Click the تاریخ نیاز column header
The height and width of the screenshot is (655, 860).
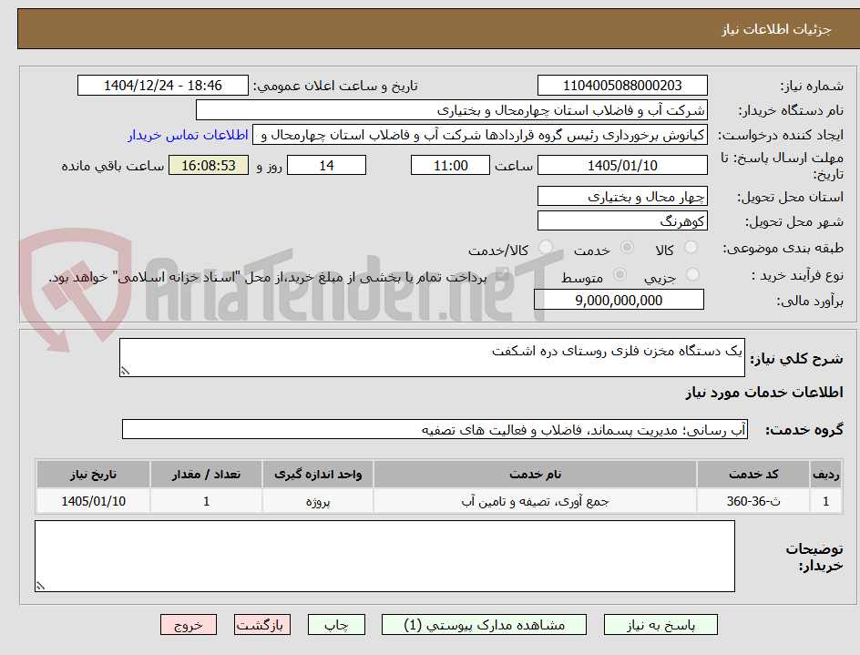click(93, 475)
